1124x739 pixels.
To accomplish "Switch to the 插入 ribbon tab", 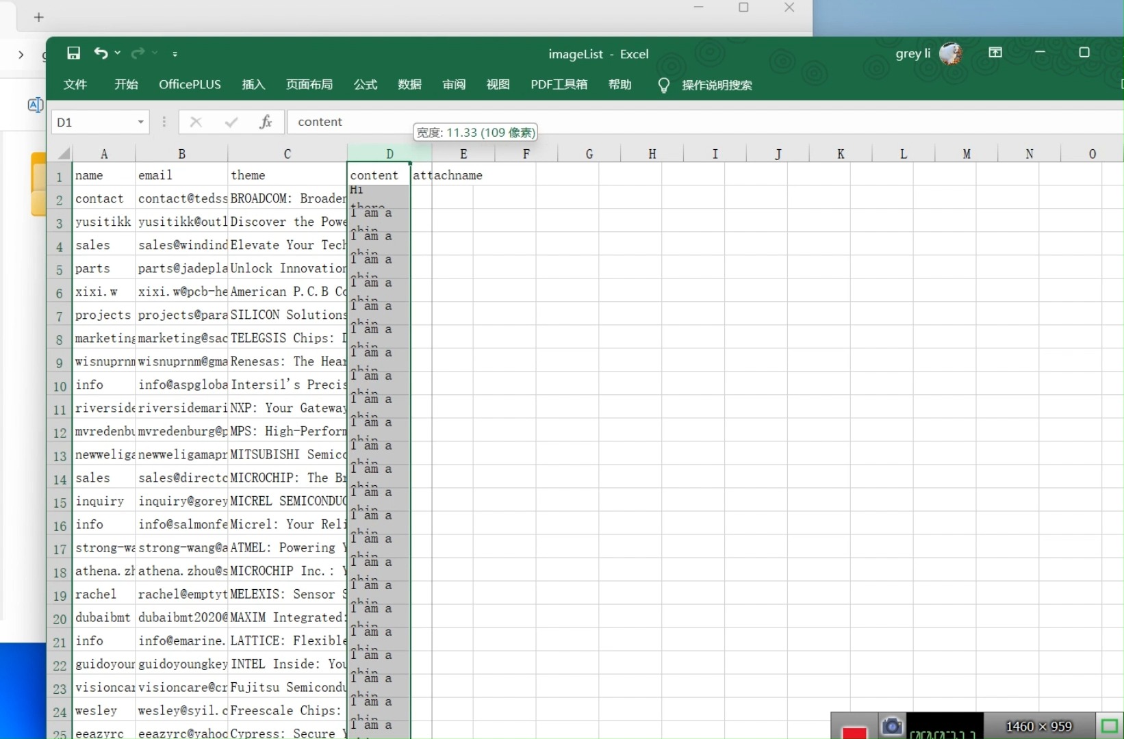I will point(253,85).
